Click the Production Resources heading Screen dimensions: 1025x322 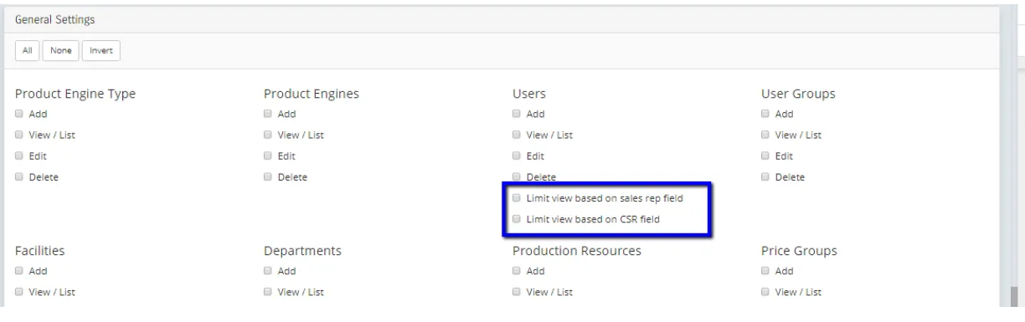pos(576,250)
